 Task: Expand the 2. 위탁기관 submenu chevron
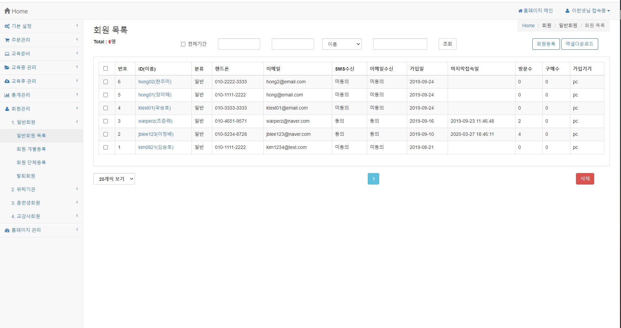(x=77, y=189)
